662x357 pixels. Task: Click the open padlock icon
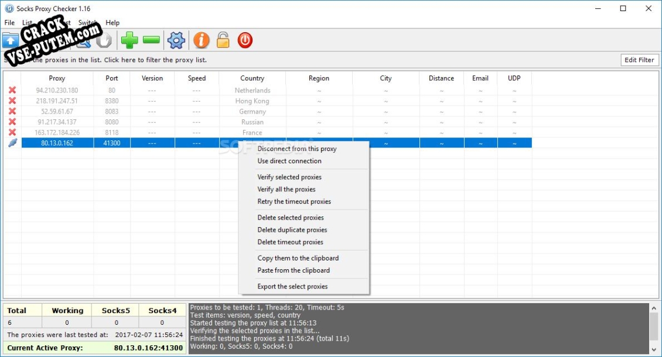pos(223,40)
